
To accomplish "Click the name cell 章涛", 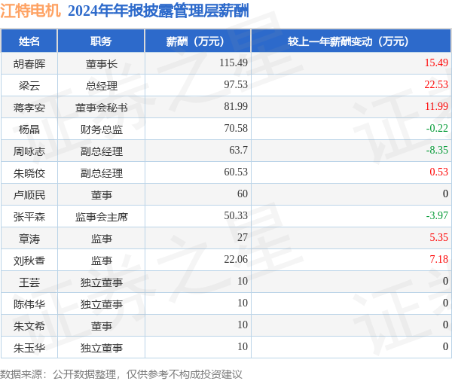I will 29,239.
